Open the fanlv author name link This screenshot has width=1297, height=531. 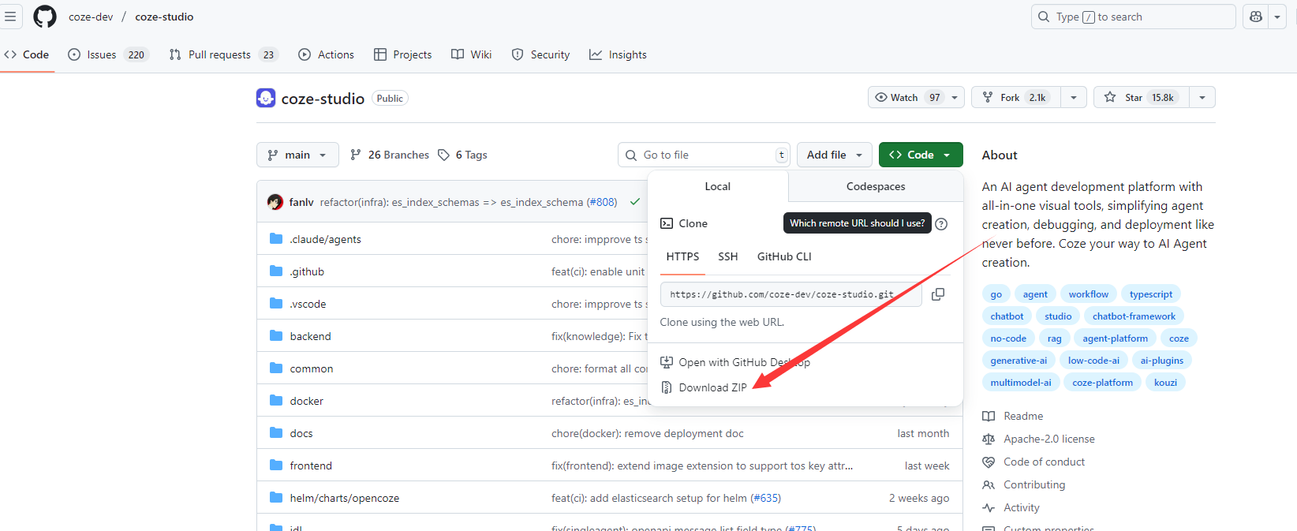301,202
